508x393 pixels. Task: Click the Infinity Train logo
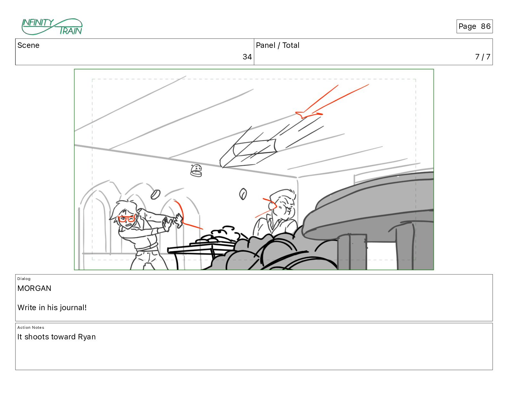point(52,27)
